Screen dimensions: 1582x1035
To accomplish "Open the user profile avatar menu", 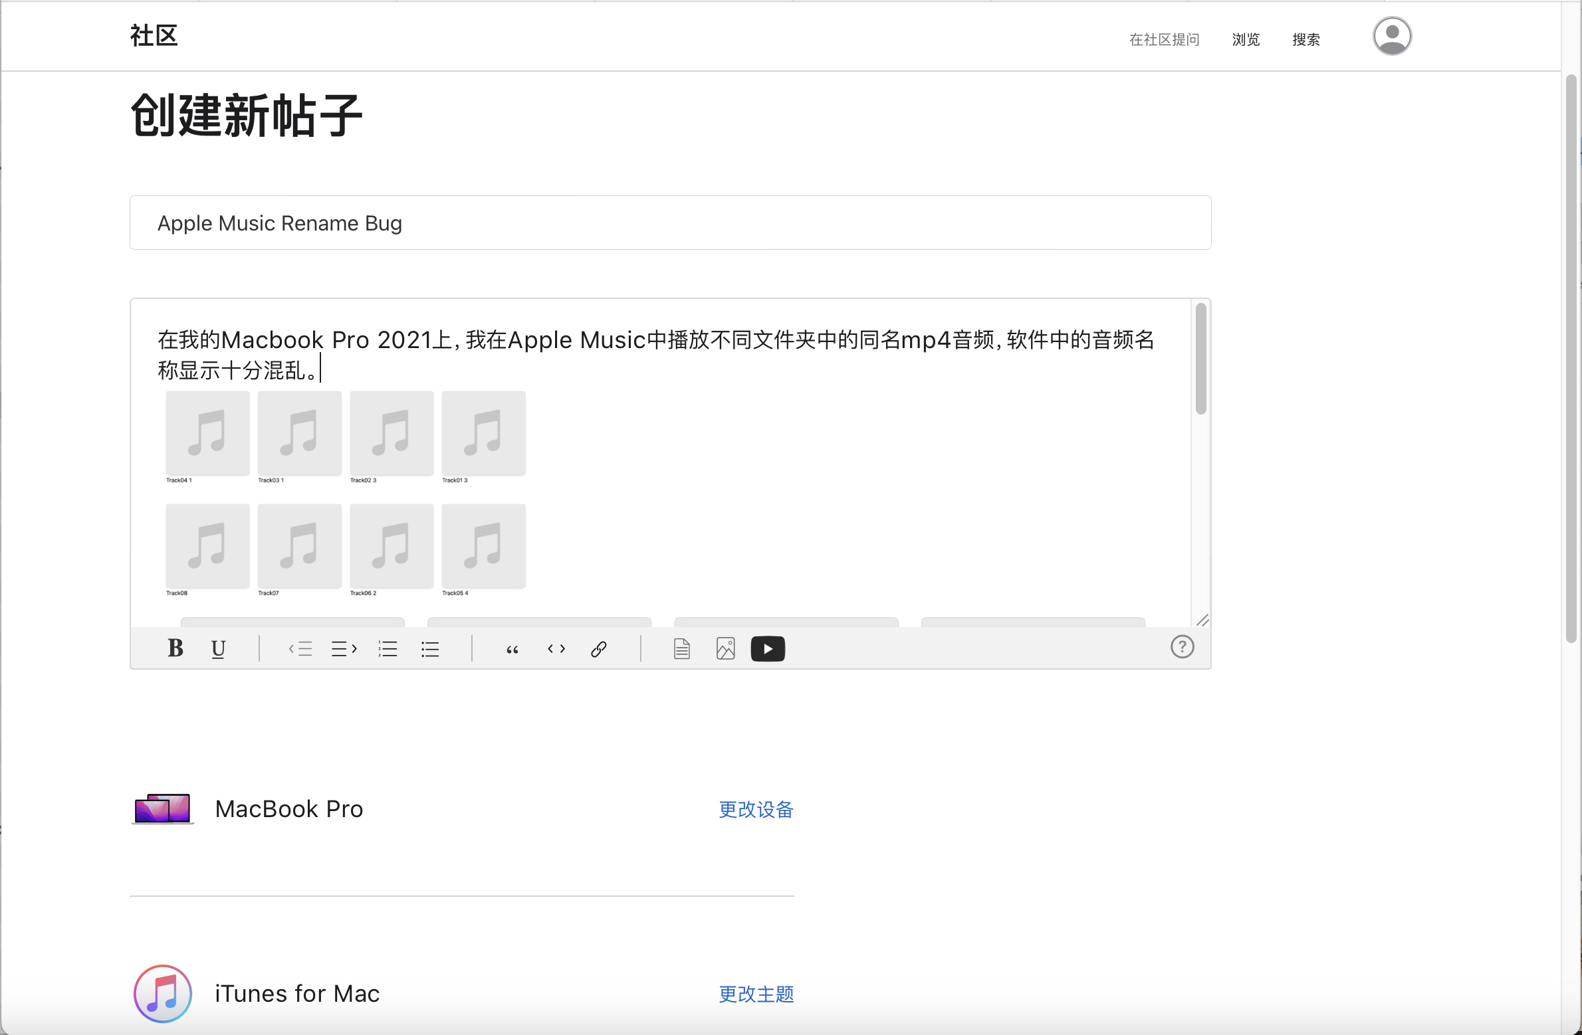I will pyautogui.click(x=1392, y=37).
